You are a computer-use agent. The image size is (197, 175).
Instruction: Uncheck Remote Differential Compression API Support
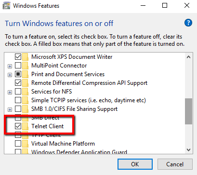18,83
